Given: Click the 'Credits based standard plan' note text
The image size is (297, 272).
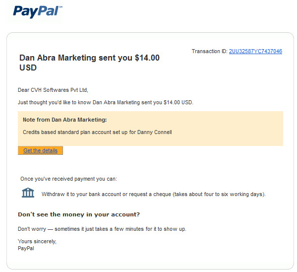Looking at the screenshot, I should tap(97, 132).
